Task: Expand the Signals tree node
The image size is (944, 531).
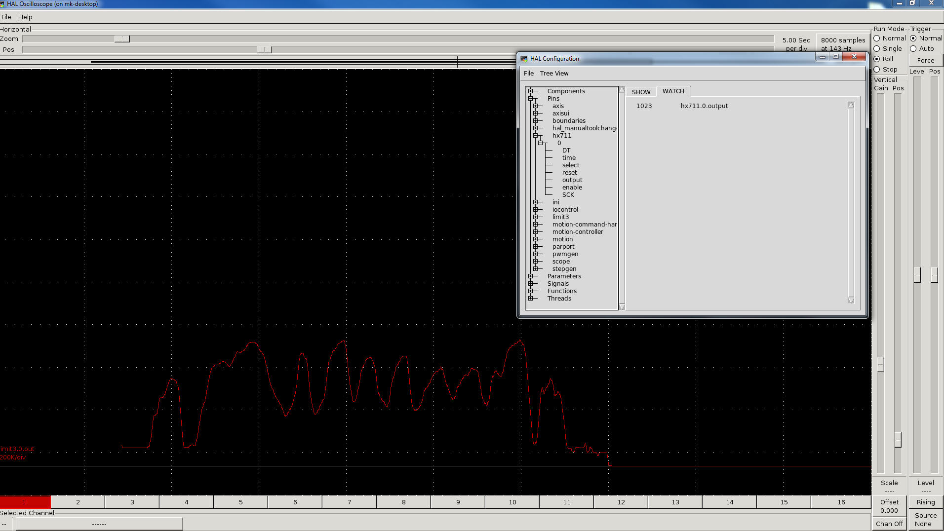Action: coord(531,284)
